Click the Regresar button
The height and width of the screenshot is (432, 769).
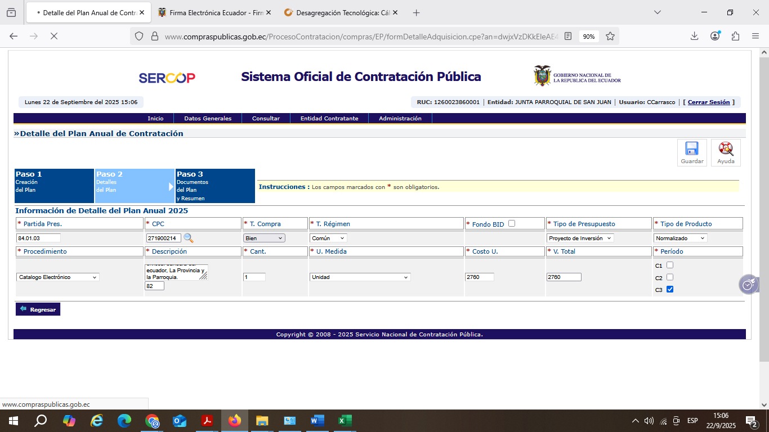(38, 309)
